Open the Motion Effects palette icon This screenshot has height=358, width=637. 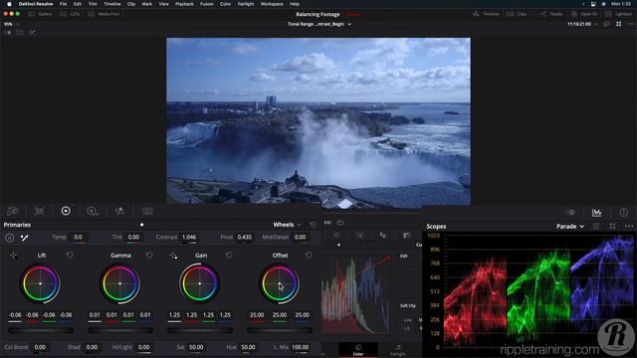tap(147, 211)
